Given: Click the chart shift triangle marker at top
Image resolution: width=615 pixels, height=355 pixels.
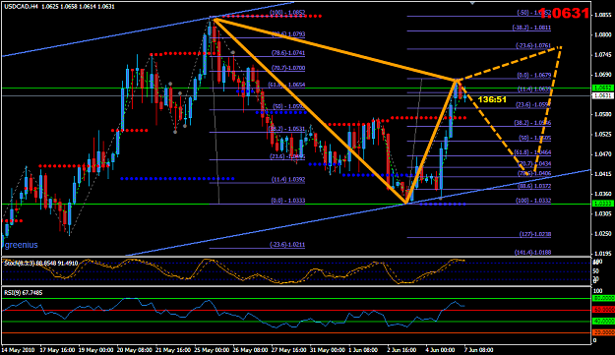Looking at the screenshot, I should 472,3.
